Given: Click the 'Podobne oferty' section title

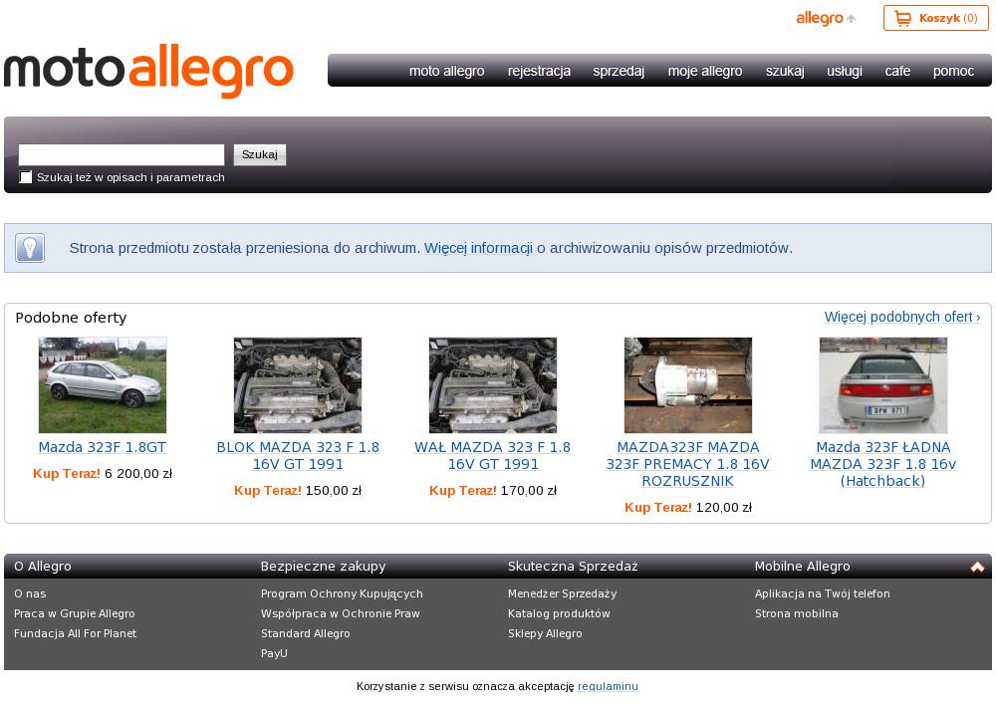Looking at the screenshot, I should [x=71, y=318].
